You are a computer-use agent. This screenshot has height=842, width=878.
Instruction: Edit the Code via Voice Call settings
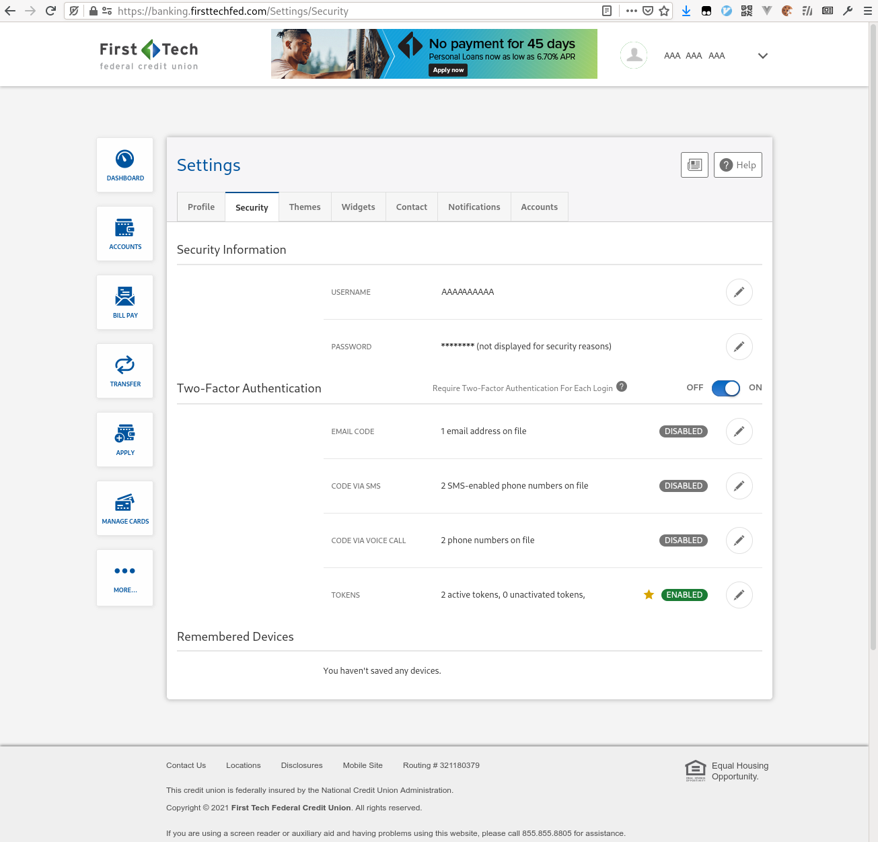point(739,540)
